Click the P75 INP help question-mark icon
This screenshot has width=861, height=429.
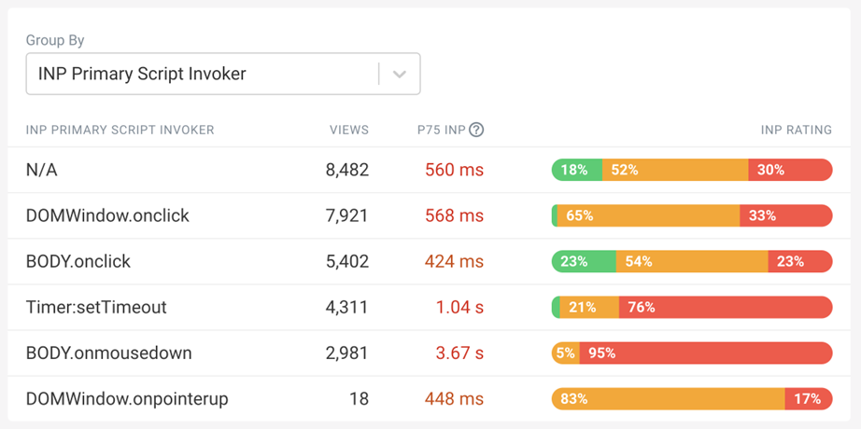pos(476,130)
